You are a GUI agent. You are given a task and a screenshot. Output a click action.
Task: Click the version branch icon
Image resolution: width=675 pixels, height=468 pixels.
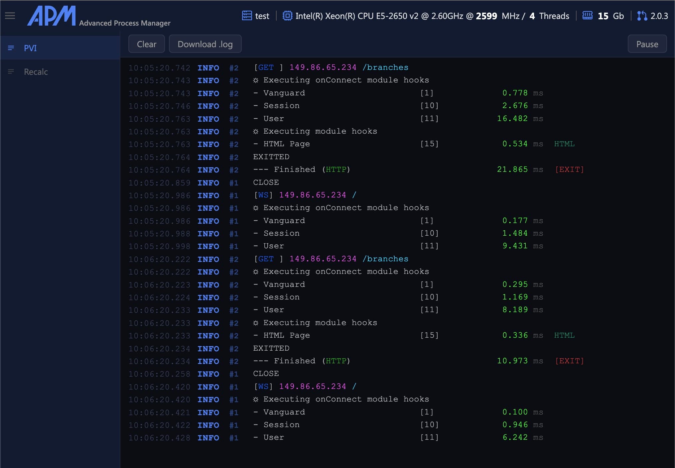point(642,16)
